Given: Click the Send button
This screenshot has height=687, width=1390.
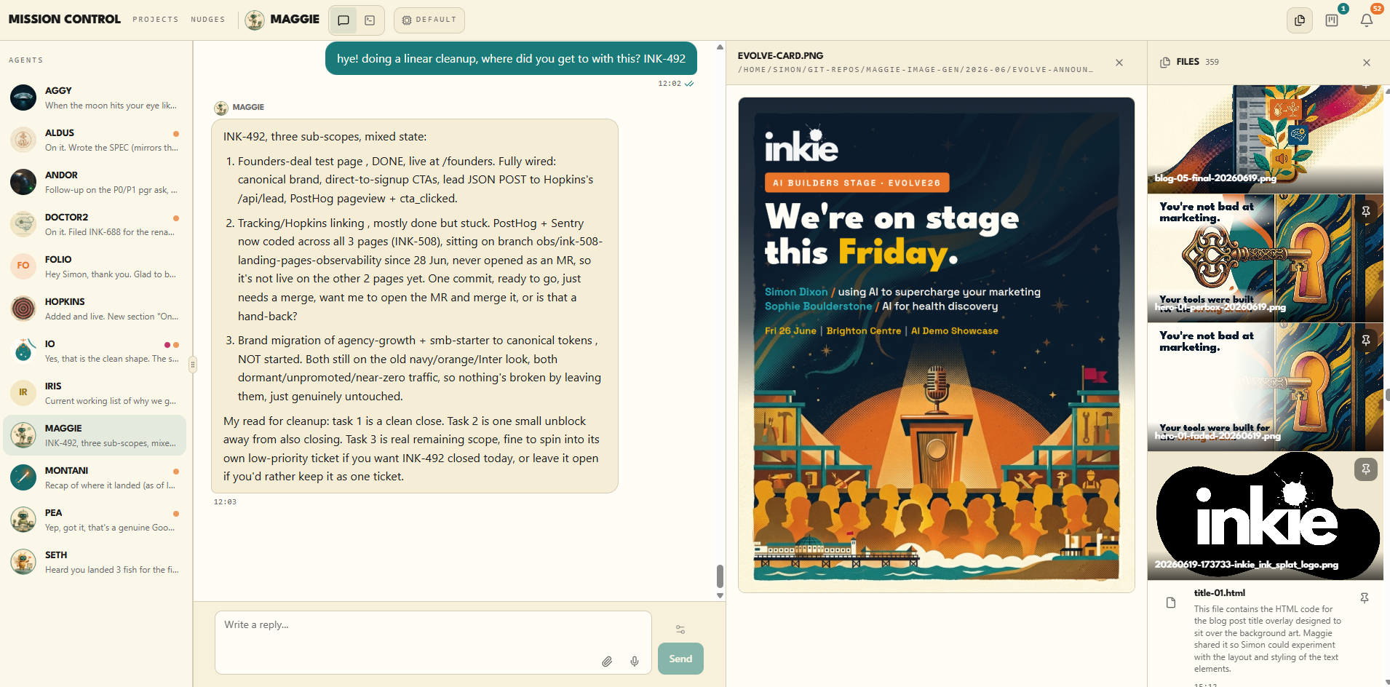Looking at the screenshot, I should [680, 659].
